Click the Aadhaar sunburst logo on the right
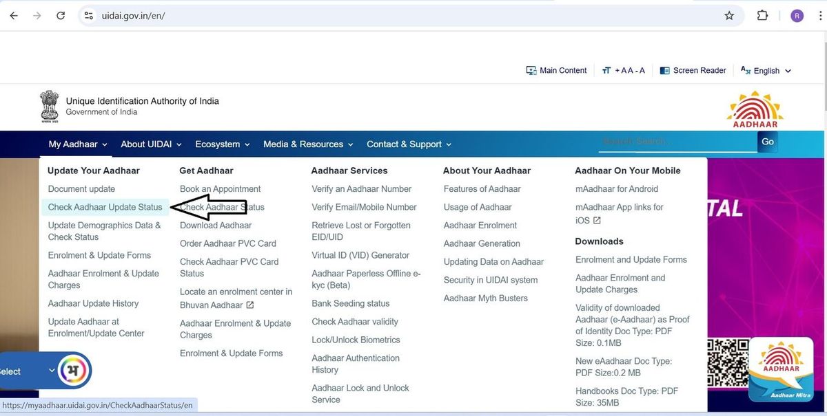Screen dimensions: 827x416 tap(754, 107)
